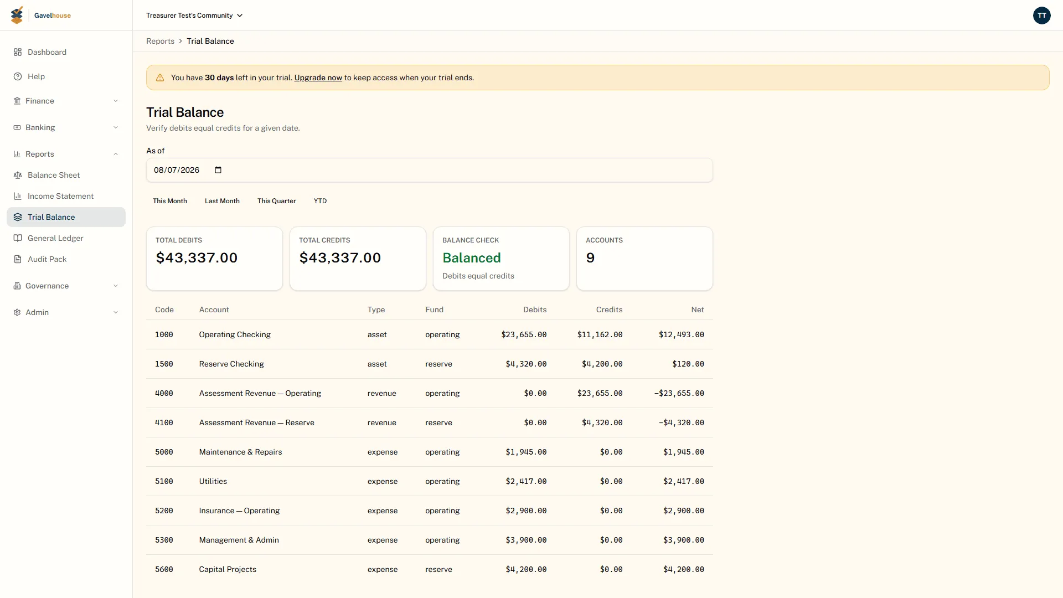Click the Balance Sheet scales icon
The width and height of the screenshot is (1063, 598).
click(18, 175)
